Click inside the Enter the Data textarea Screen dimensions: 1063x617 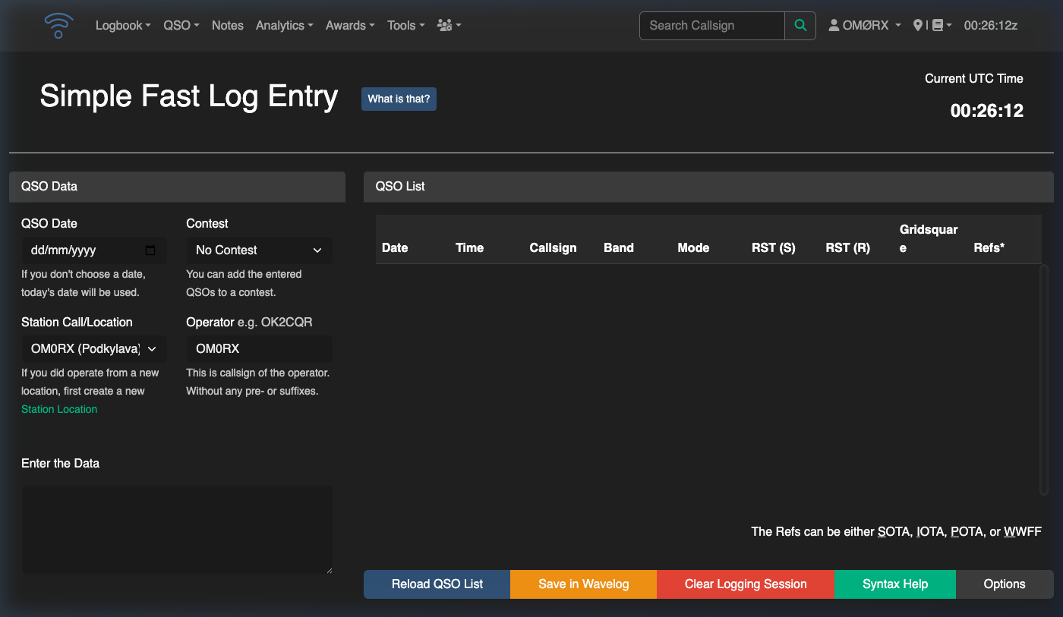pyautogui.click(x=177, y=529)
